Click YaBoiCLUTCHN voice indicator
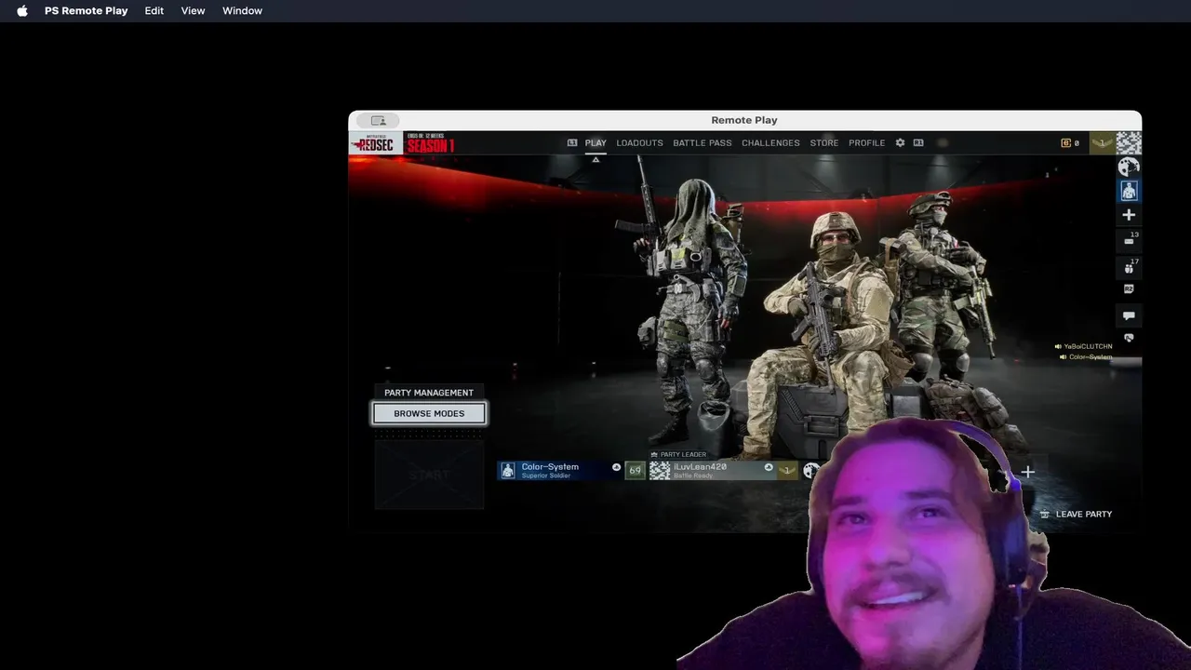The image size is (1191, 670). (1083, 346)
